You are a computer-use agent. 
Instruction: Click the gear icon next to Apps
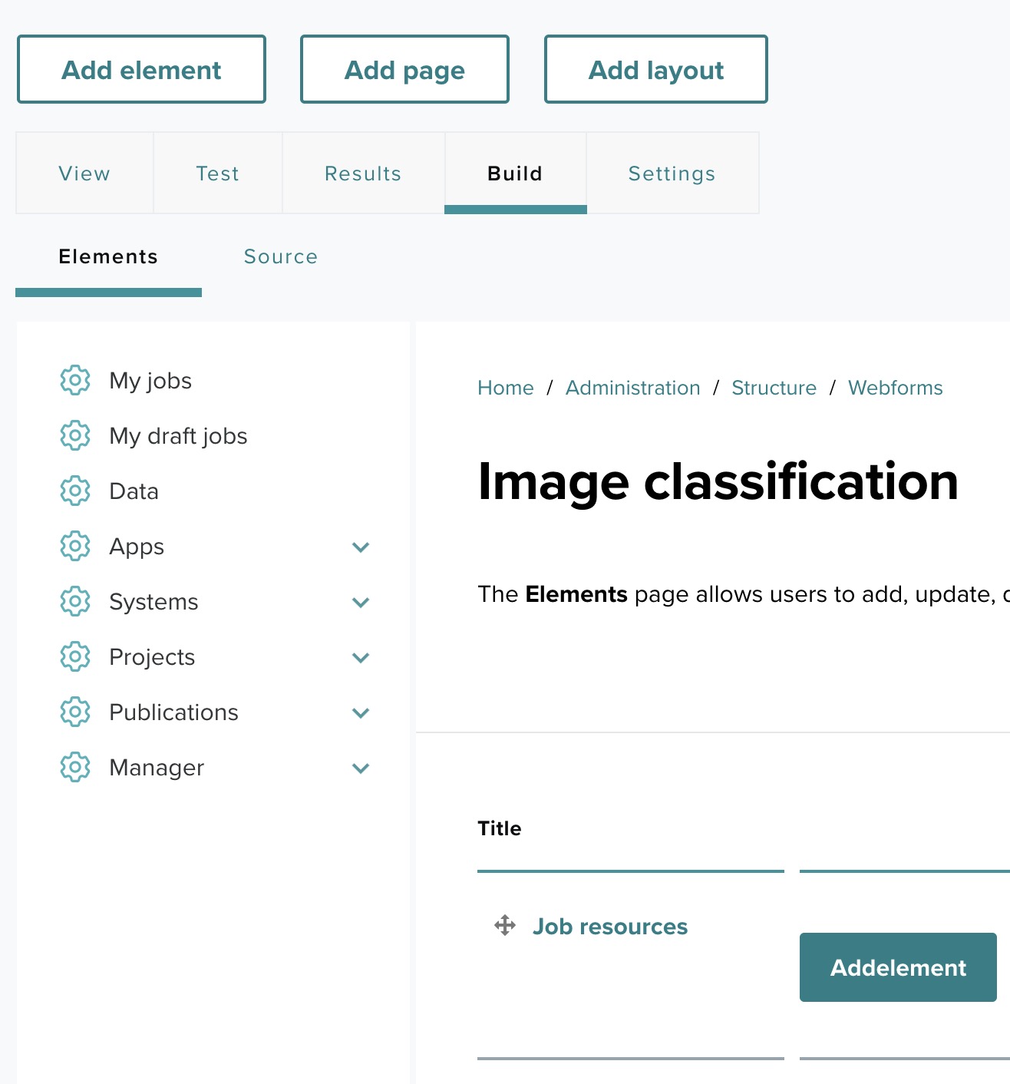pyautogui.click(x=75, y=547)
